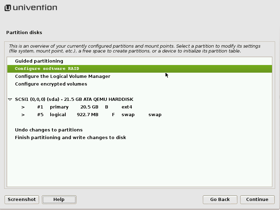Choose Configure the Logical Volume Manager

click(x=62, y=76)
